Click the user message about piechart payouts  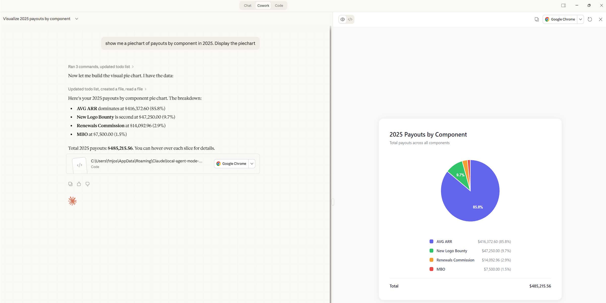pyautogui.click(x=180, y=43)
